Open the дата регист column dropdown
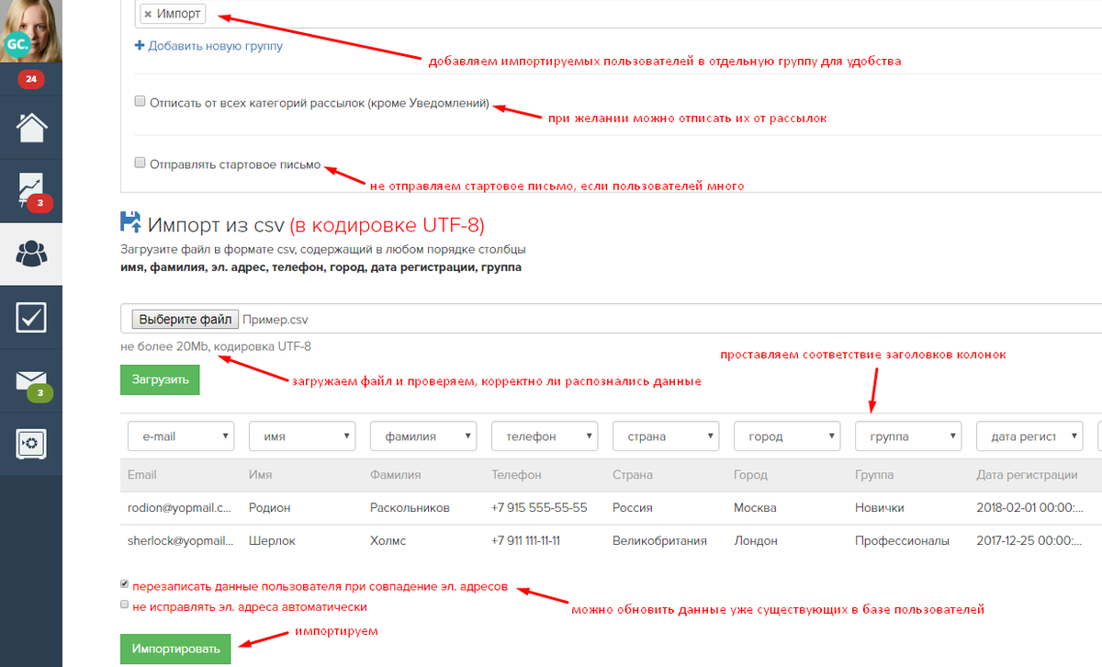1102x667 pixels. [1029, 436]
